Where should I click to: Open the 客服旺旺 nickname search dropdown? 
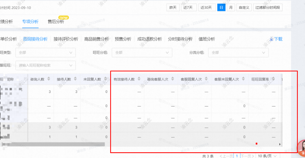46,65
